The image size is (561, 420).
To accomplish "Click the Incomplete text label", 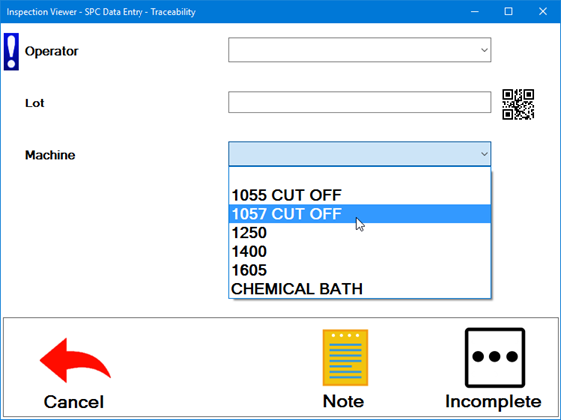I will (493, 402).
